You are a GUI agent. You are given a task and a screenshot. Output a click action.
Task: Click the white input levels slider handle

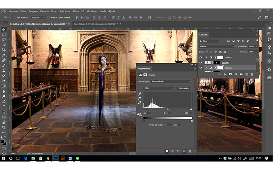(191, 109)
